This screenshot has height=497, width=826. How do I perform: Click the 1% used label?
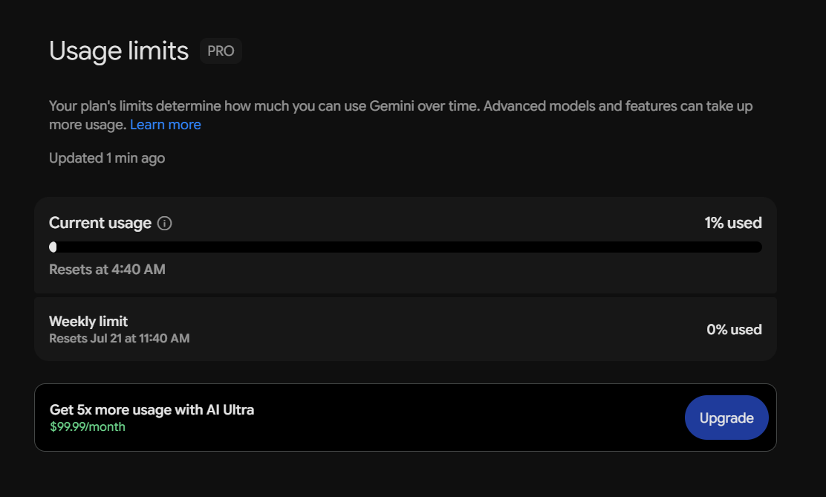coord(733,223)
